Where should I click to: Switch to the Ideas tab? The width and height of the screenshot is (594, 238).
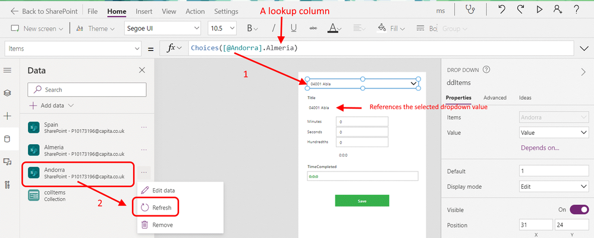tap(525, 97)
